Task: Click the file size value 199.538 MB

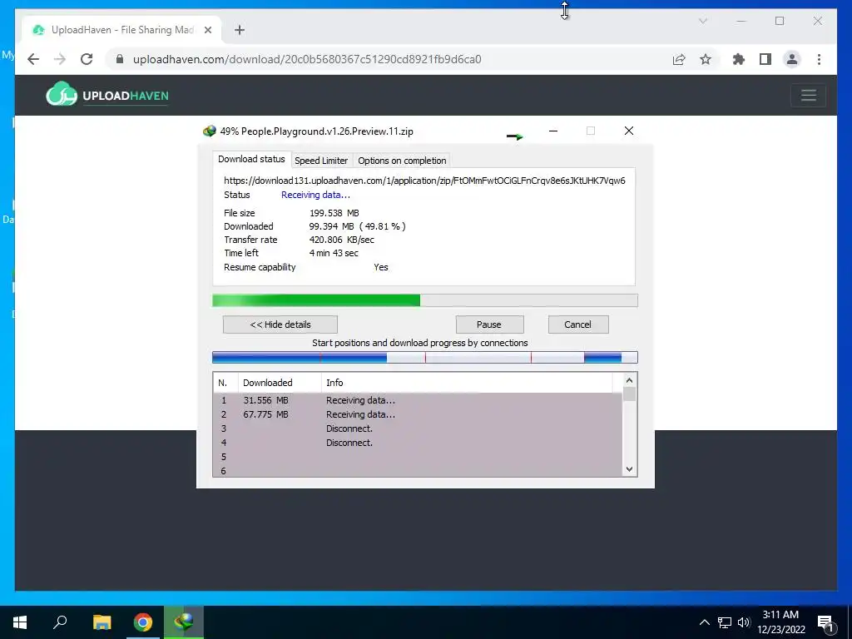Action: pyautogui.click(x=334, y=213)
